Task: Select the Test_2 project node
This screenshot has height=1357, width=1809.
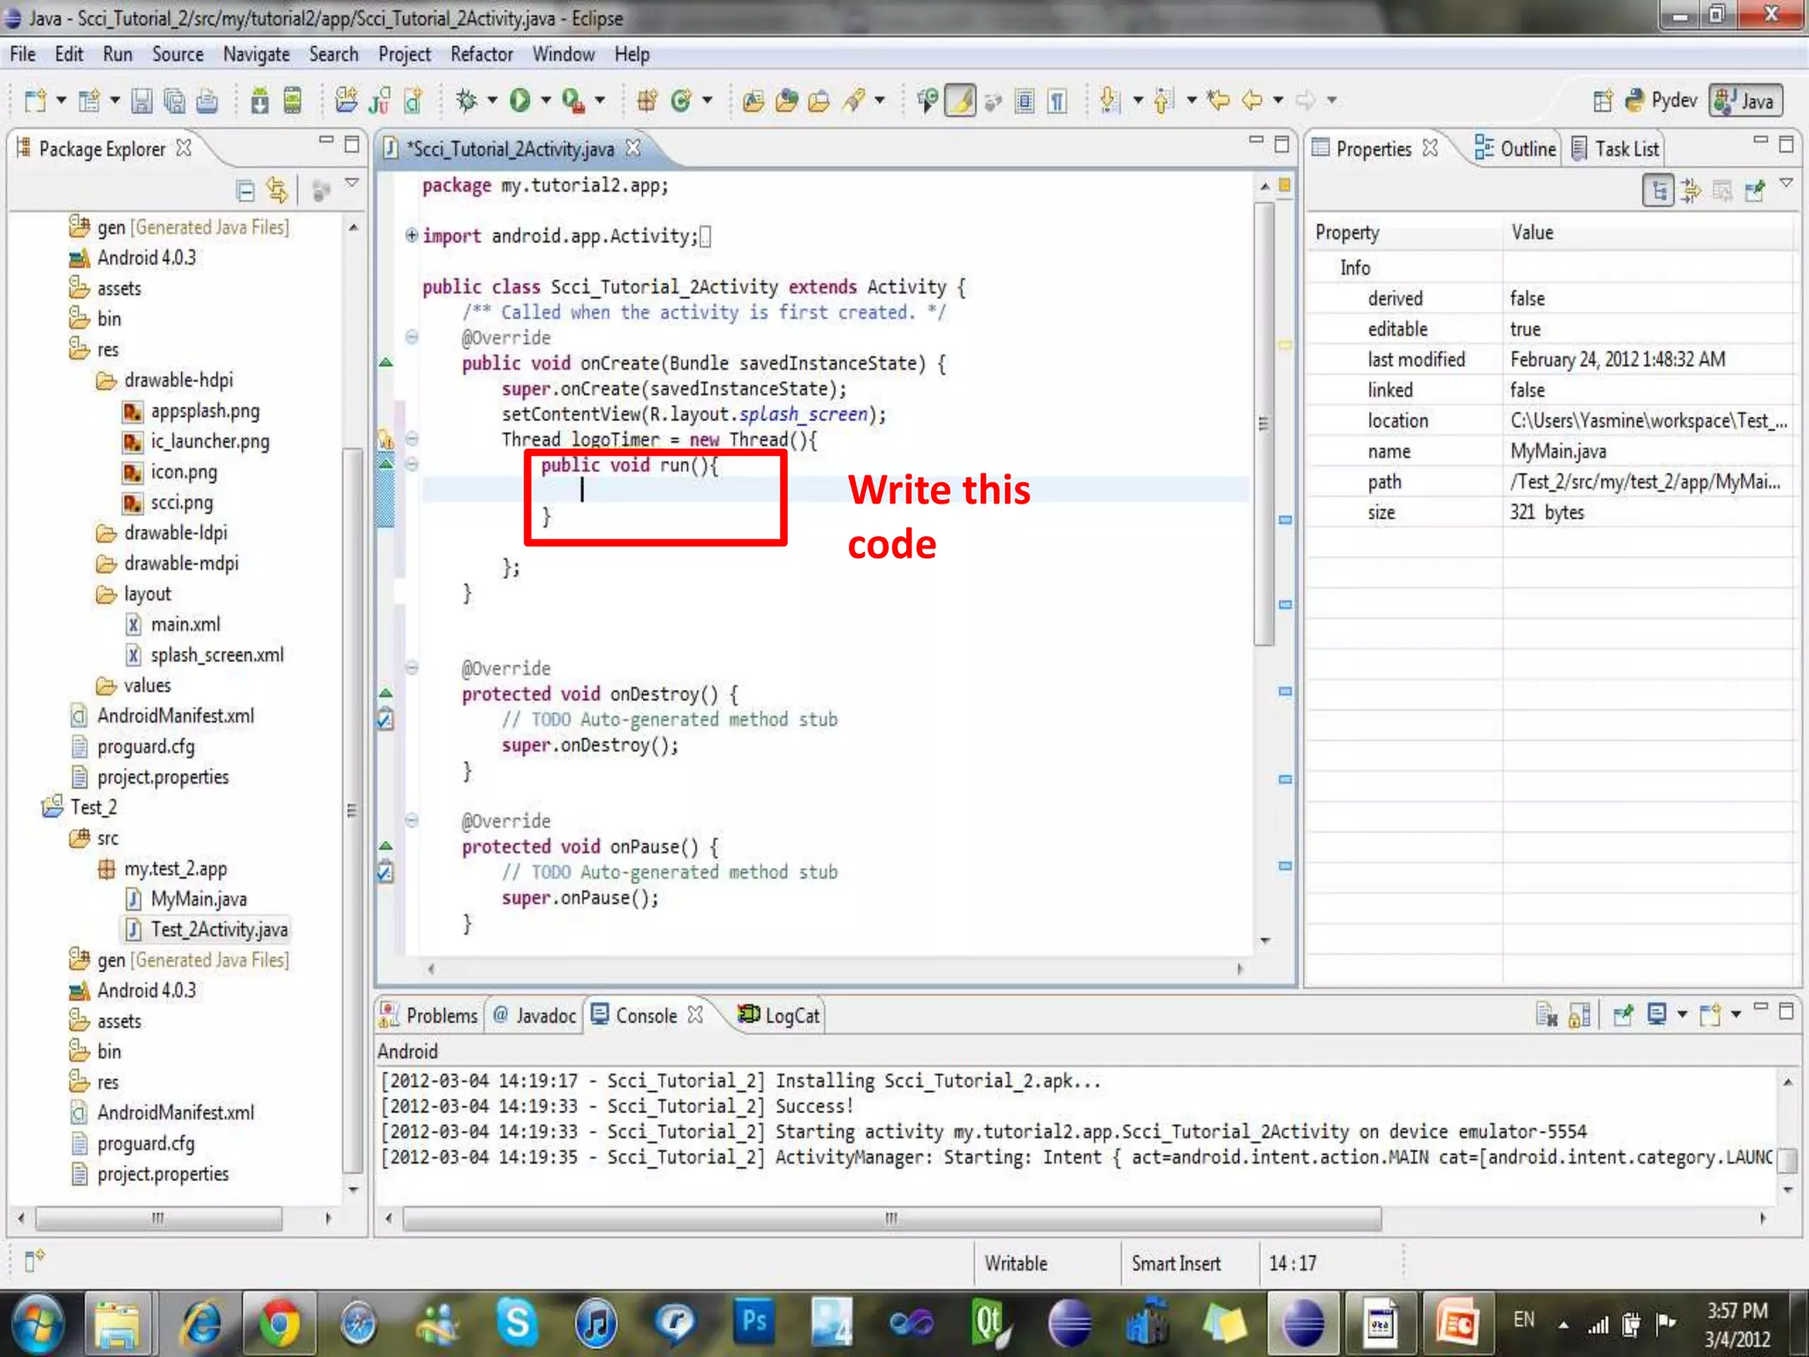Action: [x=80, y=807]
